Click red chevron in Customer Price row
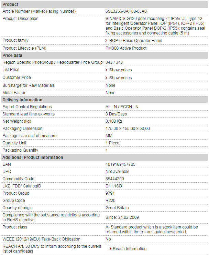This screenshot has width=209, height=255. click(x=107, y=78)
